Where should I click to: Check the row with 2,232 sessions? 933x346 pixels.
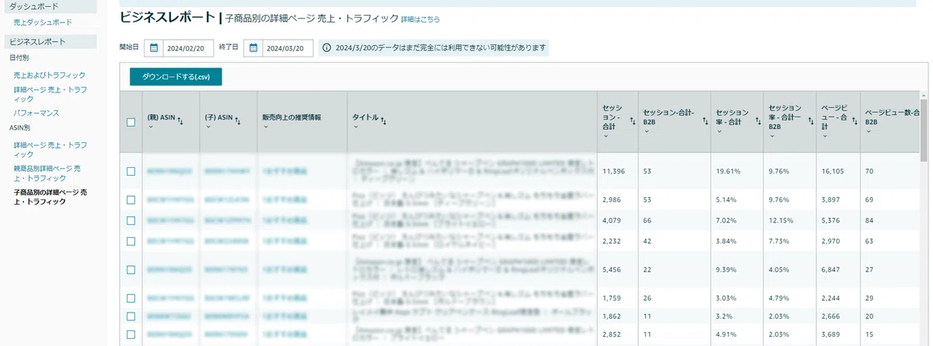pos(131,241)
